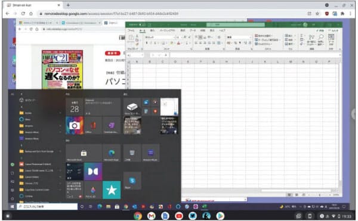Screen dimensions: 358x221
Task: Click the Windows Start button
Action: [x=12, y=207]
